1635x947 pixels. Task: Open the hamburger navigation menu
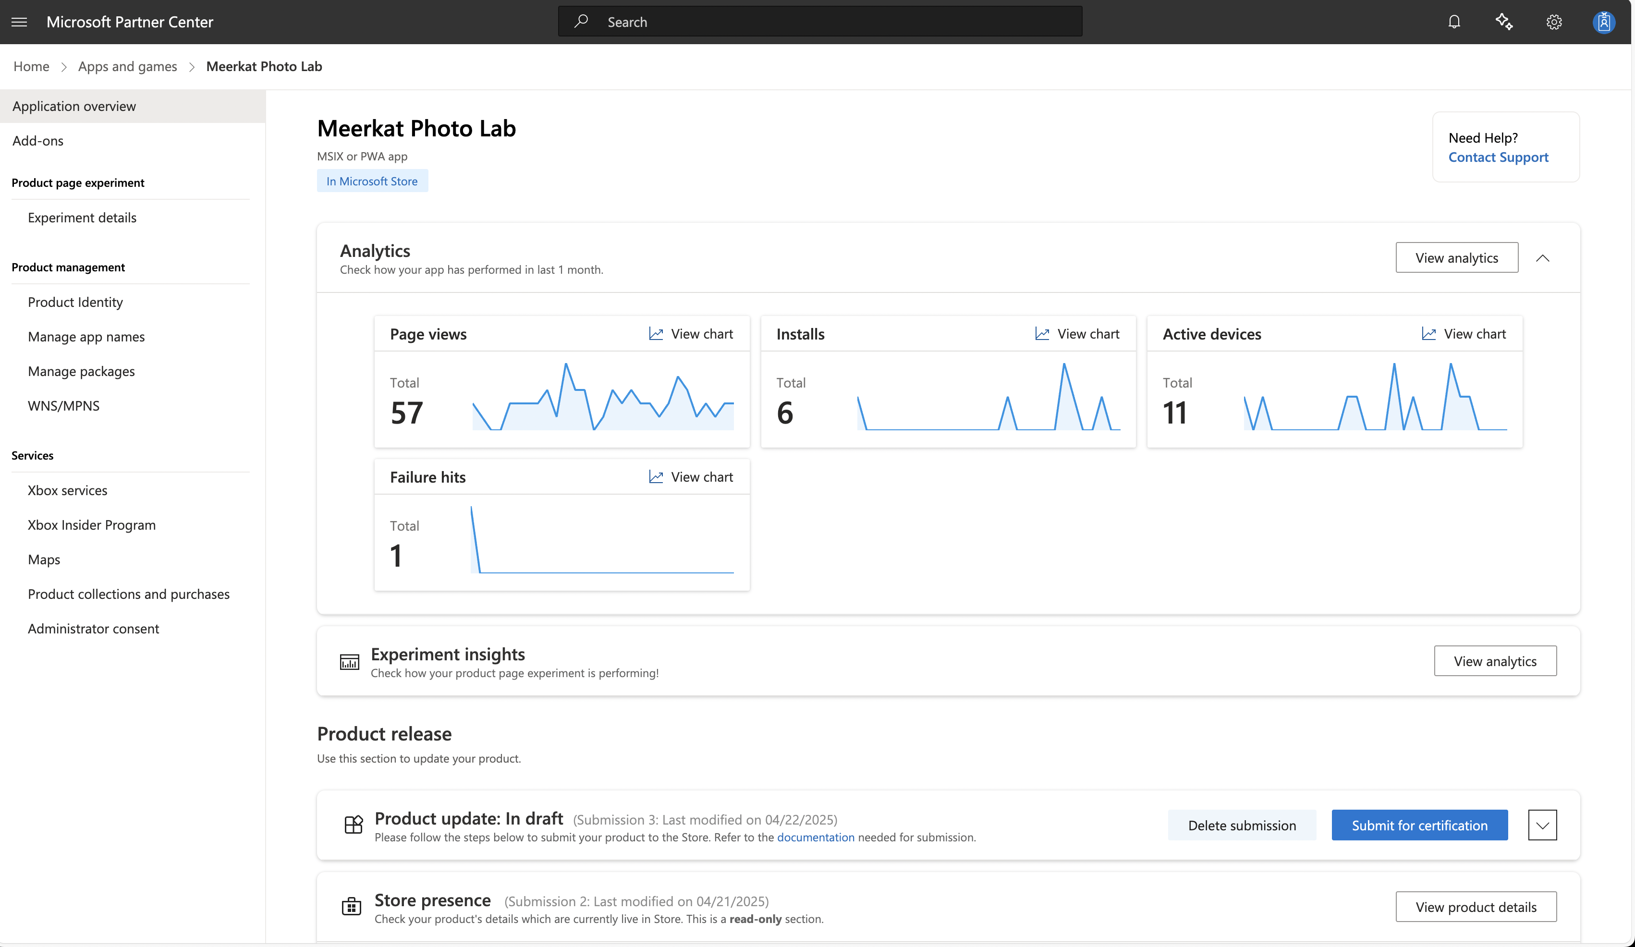(20, 22)
